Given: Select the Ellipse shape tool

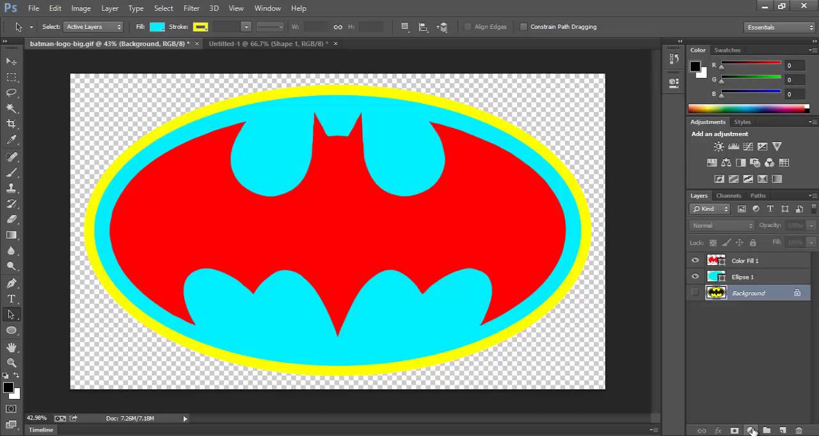Looking at the screenshot, I should tap(12, 331).
